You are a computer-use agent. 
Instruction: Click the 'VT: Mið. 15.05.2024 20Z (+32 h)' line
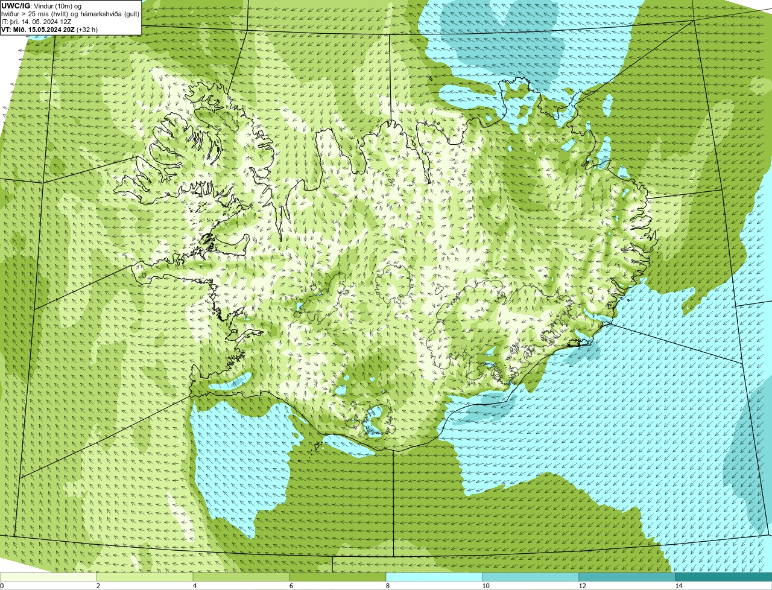coord(49,29)
